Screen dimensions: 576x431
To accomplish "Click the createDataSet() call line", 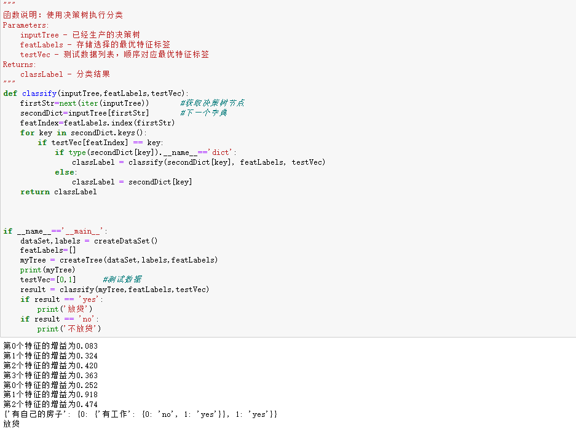I will 89,241.
